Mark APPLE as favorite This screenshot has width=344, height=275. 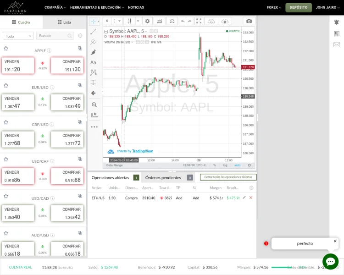[6, 49]
